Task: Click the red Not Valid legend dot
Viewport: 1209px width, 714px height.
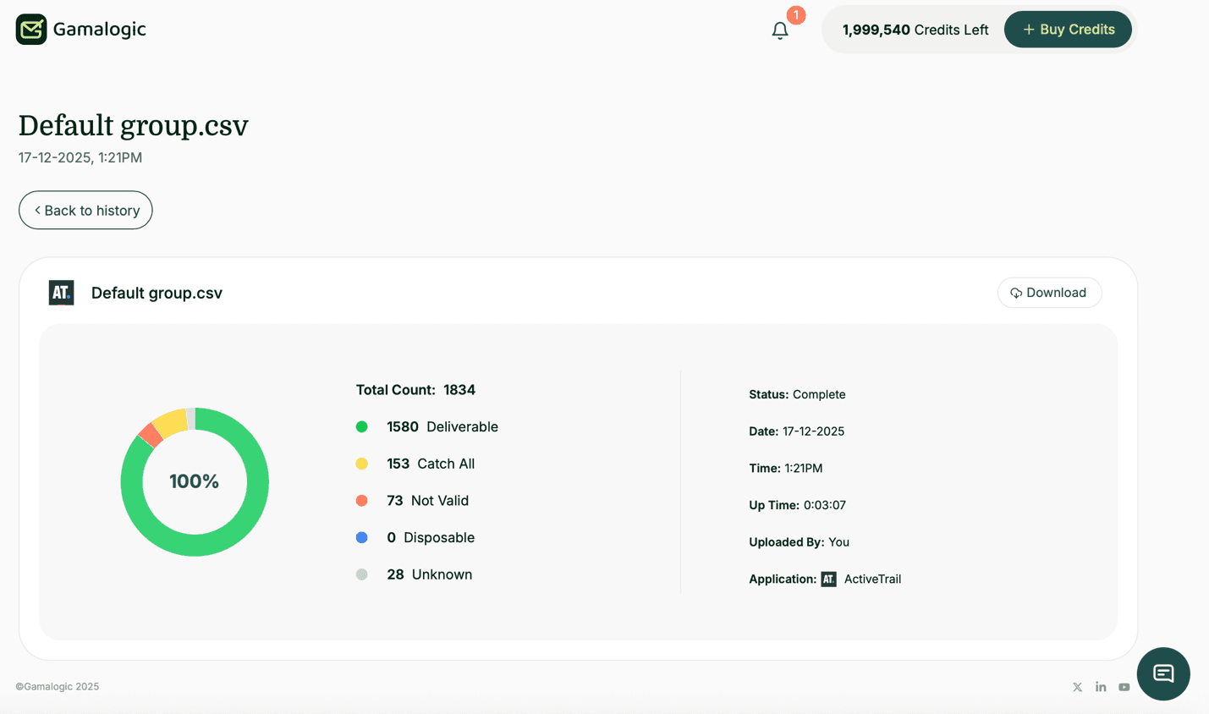Action: [362, 500]
